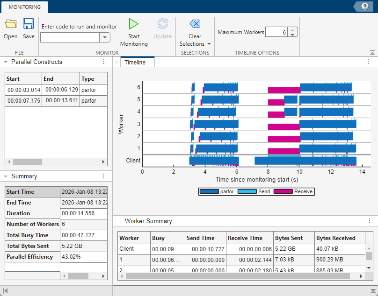This screenshot has width=378, height=296.
Task: Select the MONITORING ribbon tab
Action: coord(25,7)
